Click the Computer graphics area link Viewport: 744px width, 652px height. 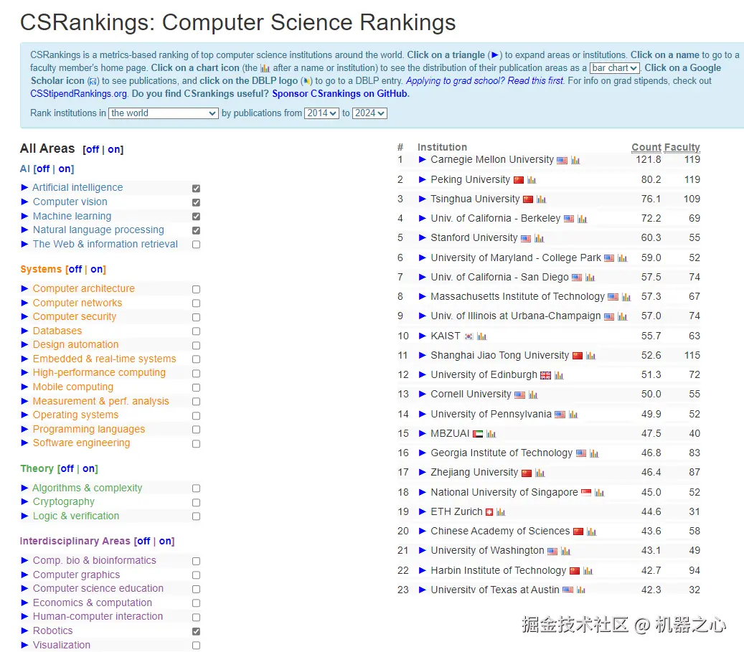76,575
